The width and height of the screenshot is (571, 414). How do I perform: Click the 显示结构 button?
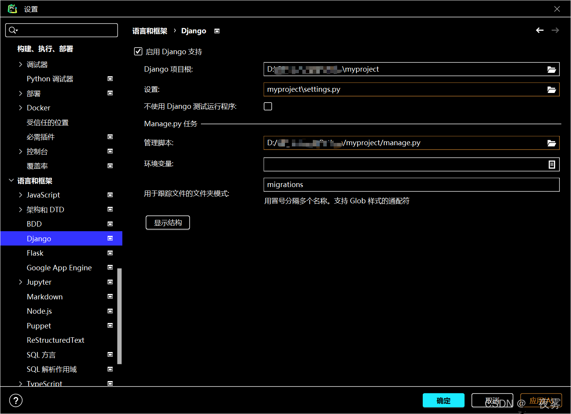168,223
